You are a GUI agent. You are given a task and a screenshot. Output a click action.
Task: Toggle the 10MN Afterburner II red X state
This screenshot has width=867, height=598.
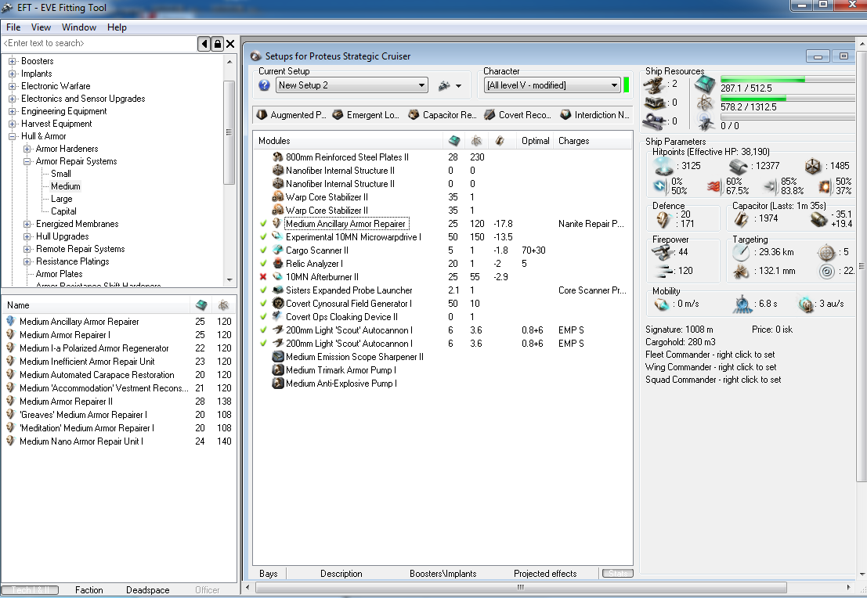tap(263, 276)
